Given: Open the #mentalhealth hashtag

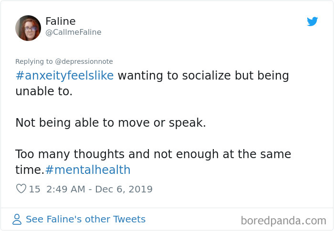Looking at the screenshot, I should (87, 170).
